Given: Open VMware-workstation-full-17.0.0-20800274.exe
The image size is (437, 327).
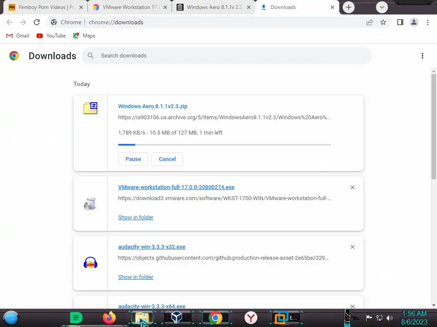Looking at the screenshot, I should tap(176, 187).
